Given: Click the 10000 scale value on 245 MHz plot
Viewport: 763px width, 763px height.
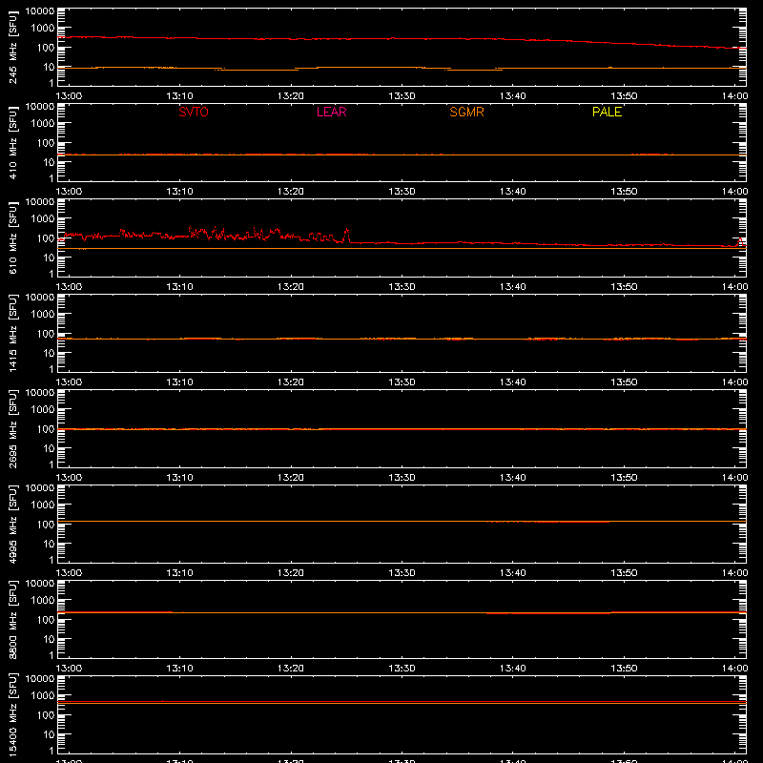Looking at the screenshot, I should 40,11.
